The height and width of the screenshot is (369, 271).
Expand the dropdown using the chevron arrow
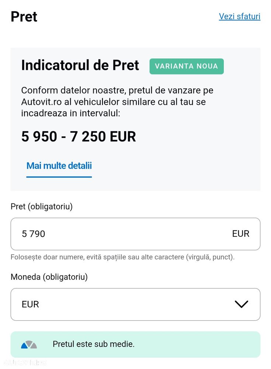241,304
